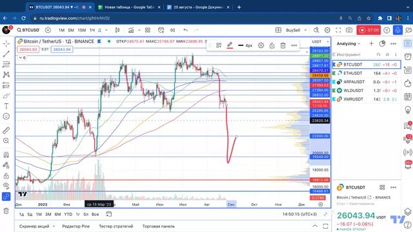Select the ruler measure tool

click(x=6, y=130)
